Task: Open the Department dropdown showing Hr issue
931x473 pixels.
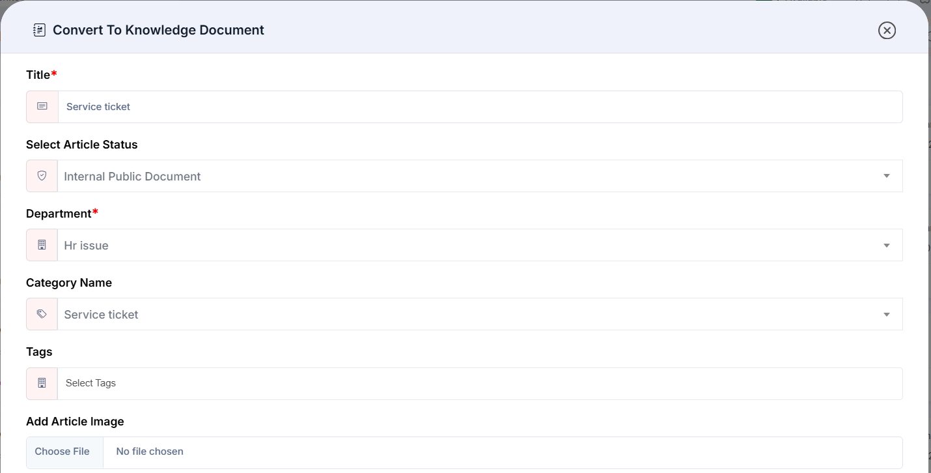Action: 480,245
